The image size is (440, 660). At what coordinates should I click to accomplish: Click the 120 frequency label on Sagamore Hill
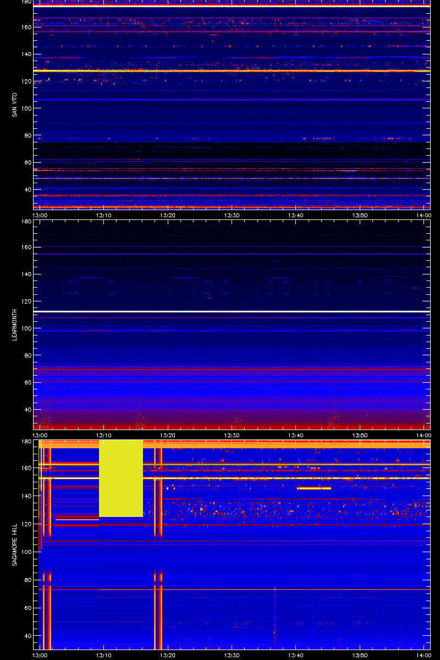pyautogui.click(x=26, y=524)
